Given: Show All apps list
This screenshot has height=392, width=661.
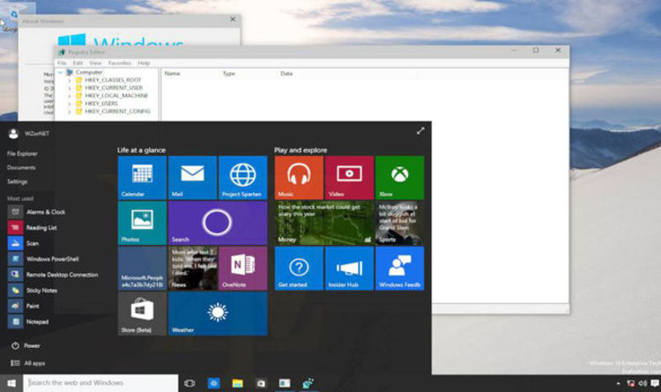Looking at the screenshot, I should tap(28, 363).
